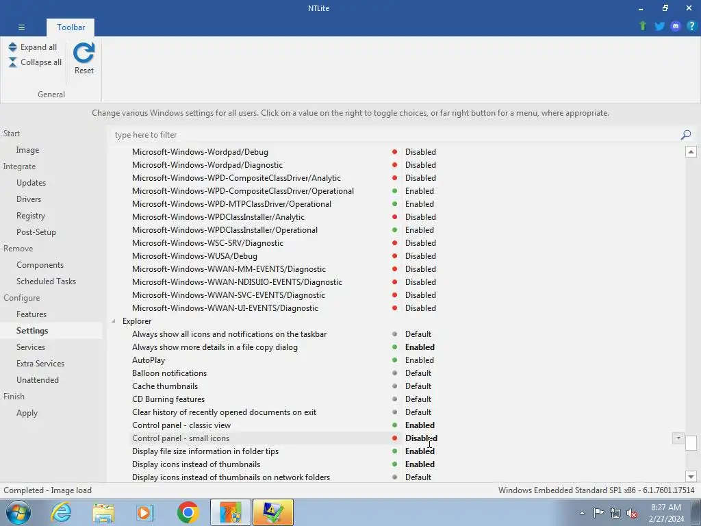This screenshot has height=526, width=701.
Task: Click in the filter text field
Action: (x=396, y=135)
